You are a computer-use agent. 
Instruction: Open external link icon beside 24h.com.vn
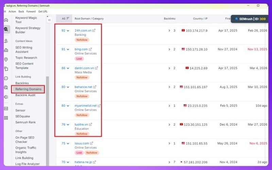(x=94, y=30)
